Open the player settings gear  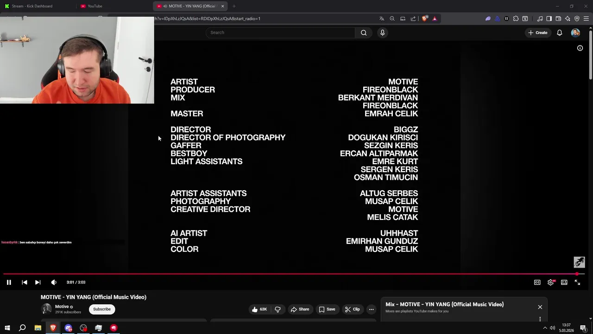point(551,282)
